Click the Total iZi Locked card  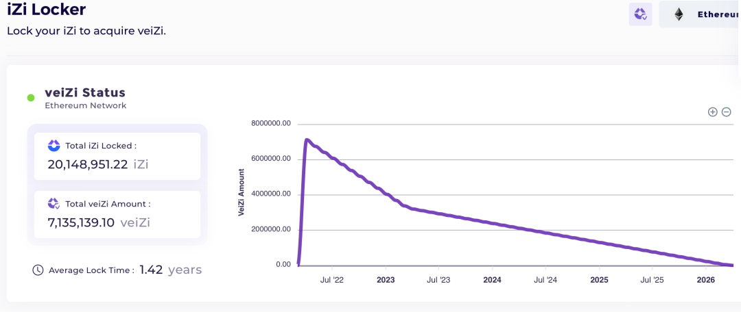pos(117,156)
